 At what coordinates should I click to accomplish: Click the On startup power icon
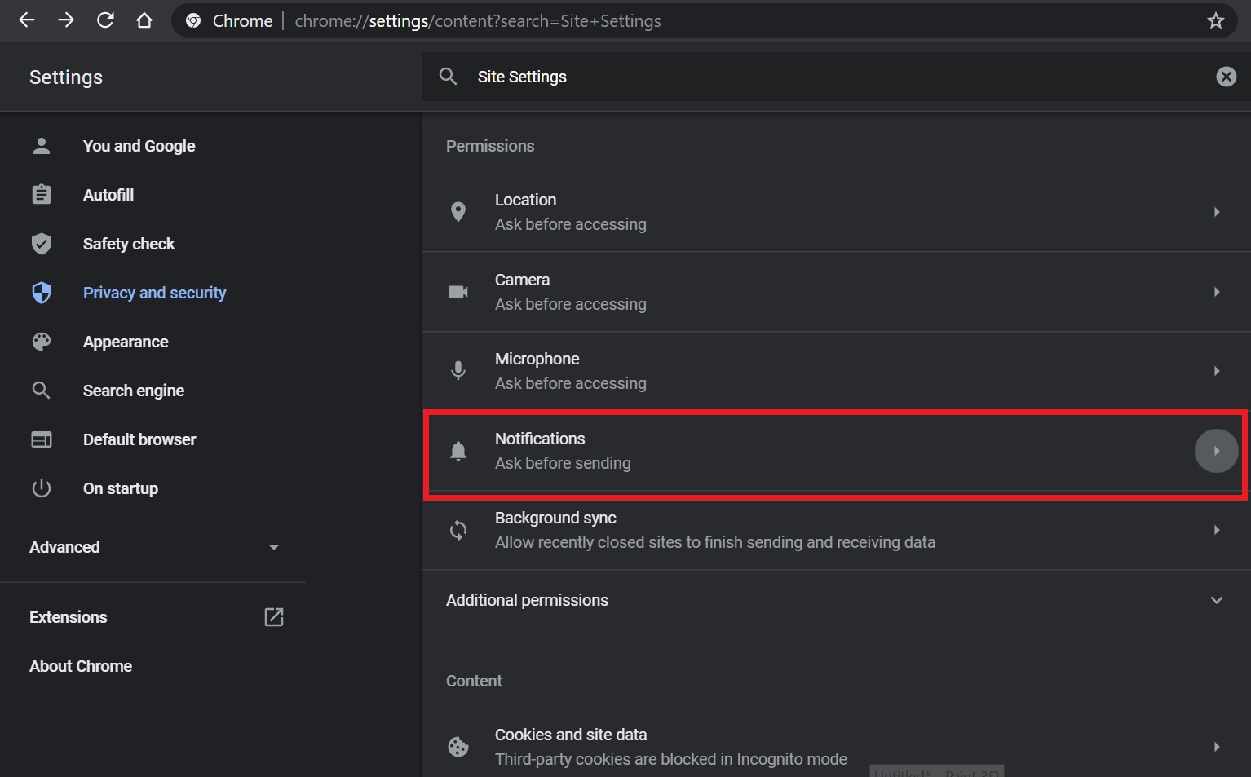[41, 488]
